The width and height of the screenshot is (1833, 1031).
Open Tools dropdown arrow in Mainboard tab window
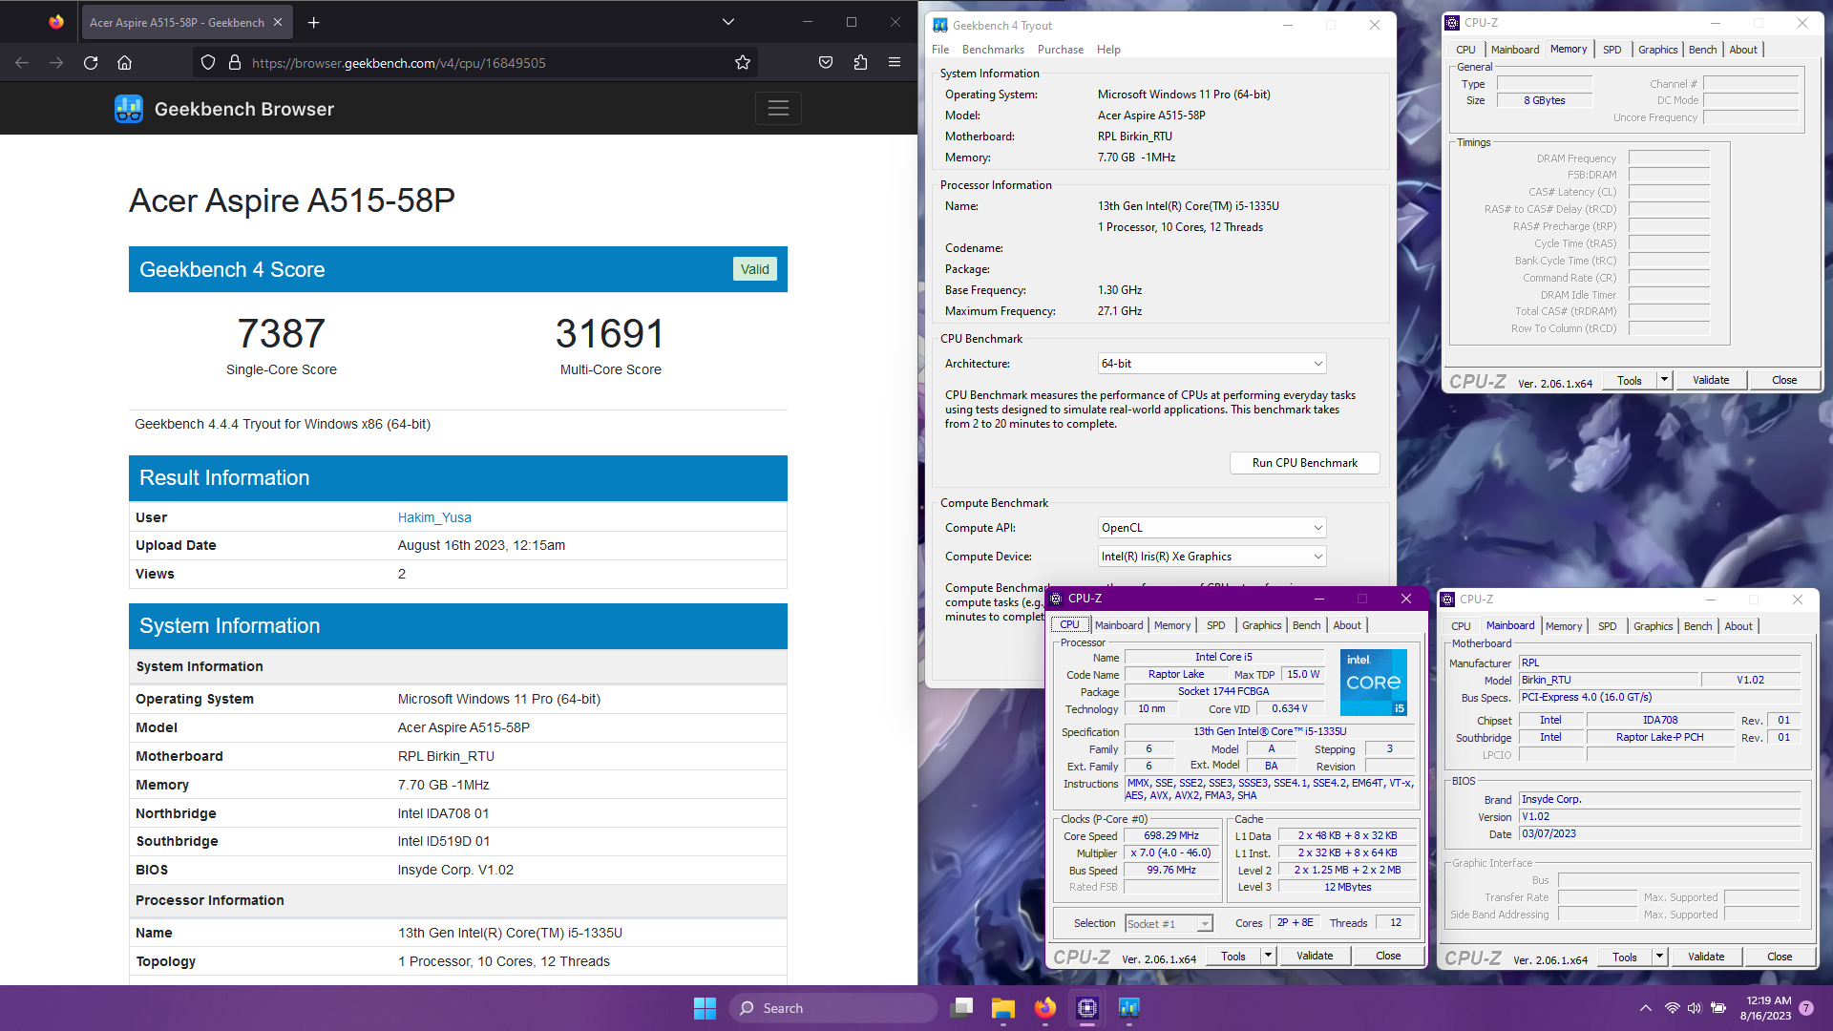[x=1659, y=957]
